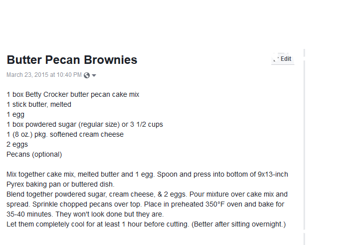Click the "Mix together cake mix" sentence
This screenshot has height=245, width=353.
pos(147,174)
